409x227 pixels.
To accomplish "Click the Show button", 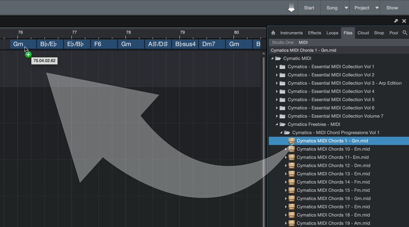I will pos(392,8).
